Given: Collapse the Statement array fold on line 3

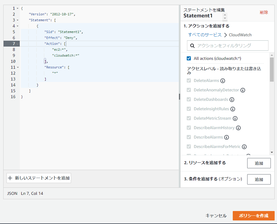Looking at the screenshot, I should coord(17,20).
